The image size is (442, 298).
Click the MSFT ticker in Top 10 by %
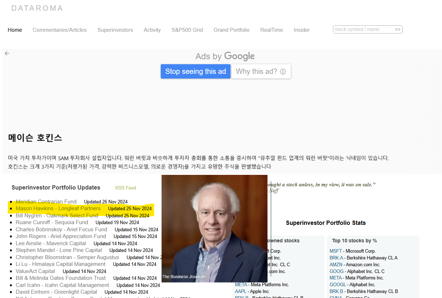(336, 251)
